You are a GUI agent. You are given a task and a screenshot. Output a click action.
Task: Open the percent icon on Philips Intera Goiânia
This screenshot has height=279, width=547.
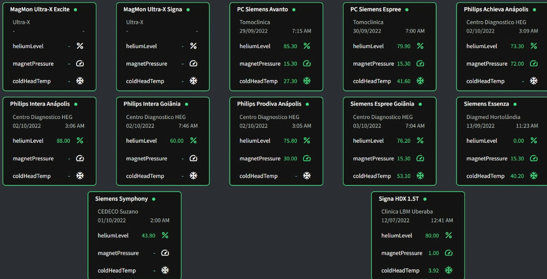tap(193, 141)
